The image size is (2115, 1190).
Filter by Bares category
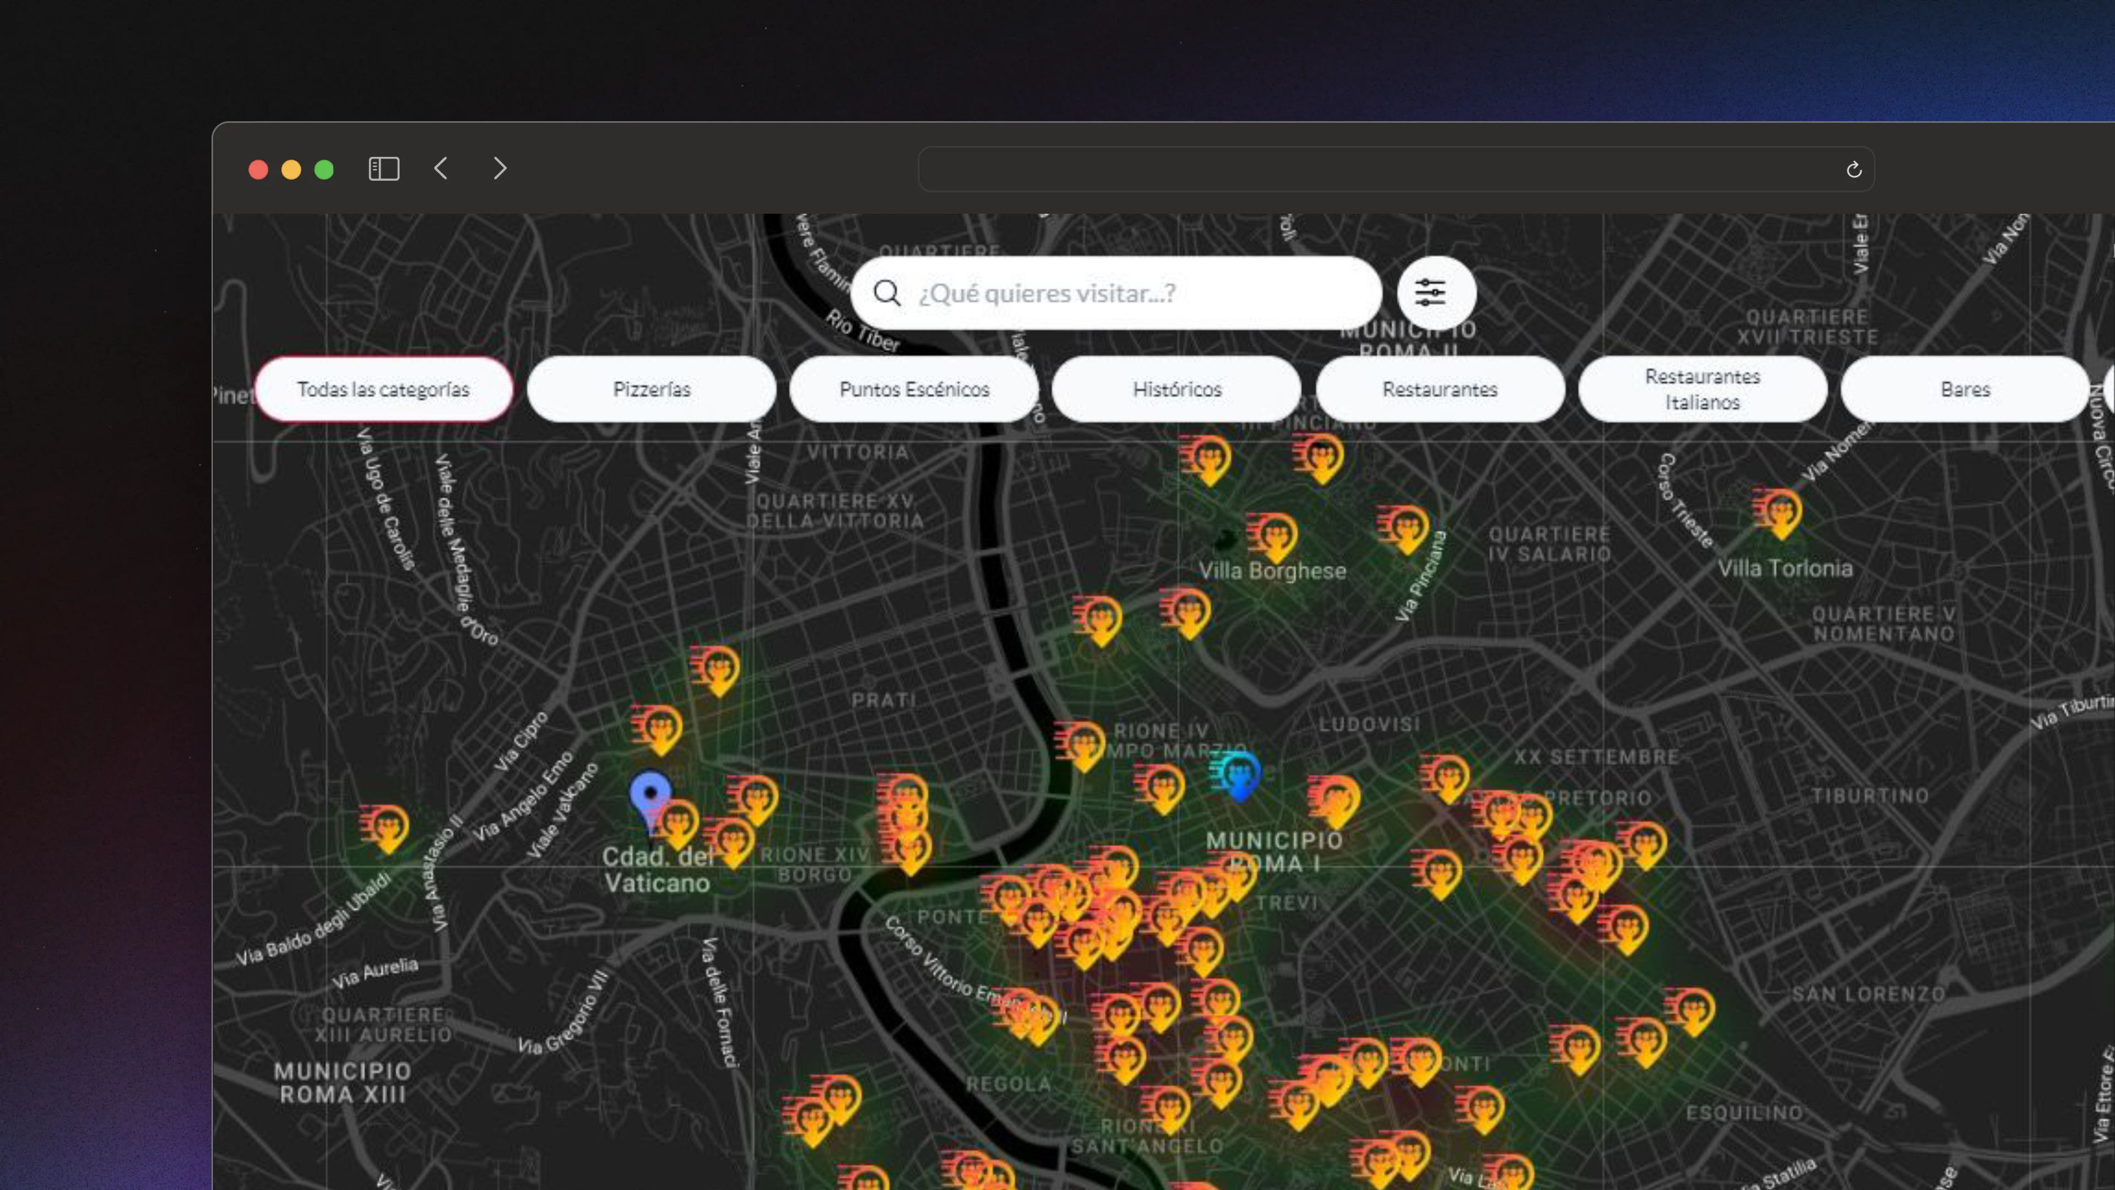pyautogui.click(x=1965, y=390)
